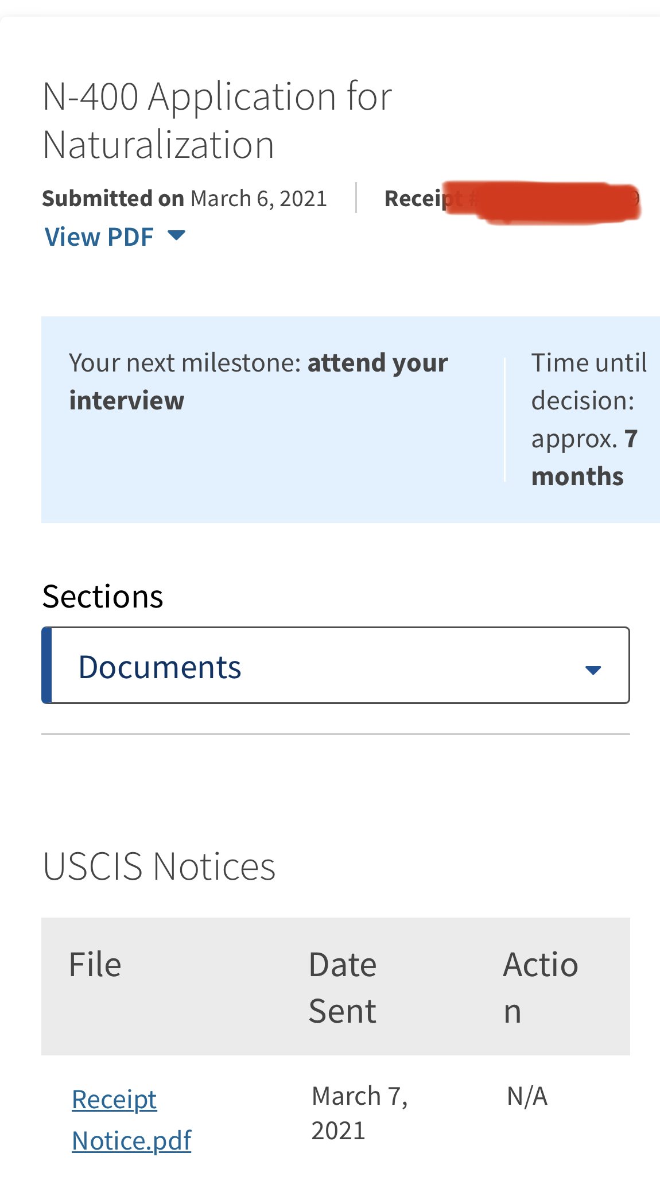The image size is (660, 1180).
Task: Click the File column header
Action: coord(95,964)
